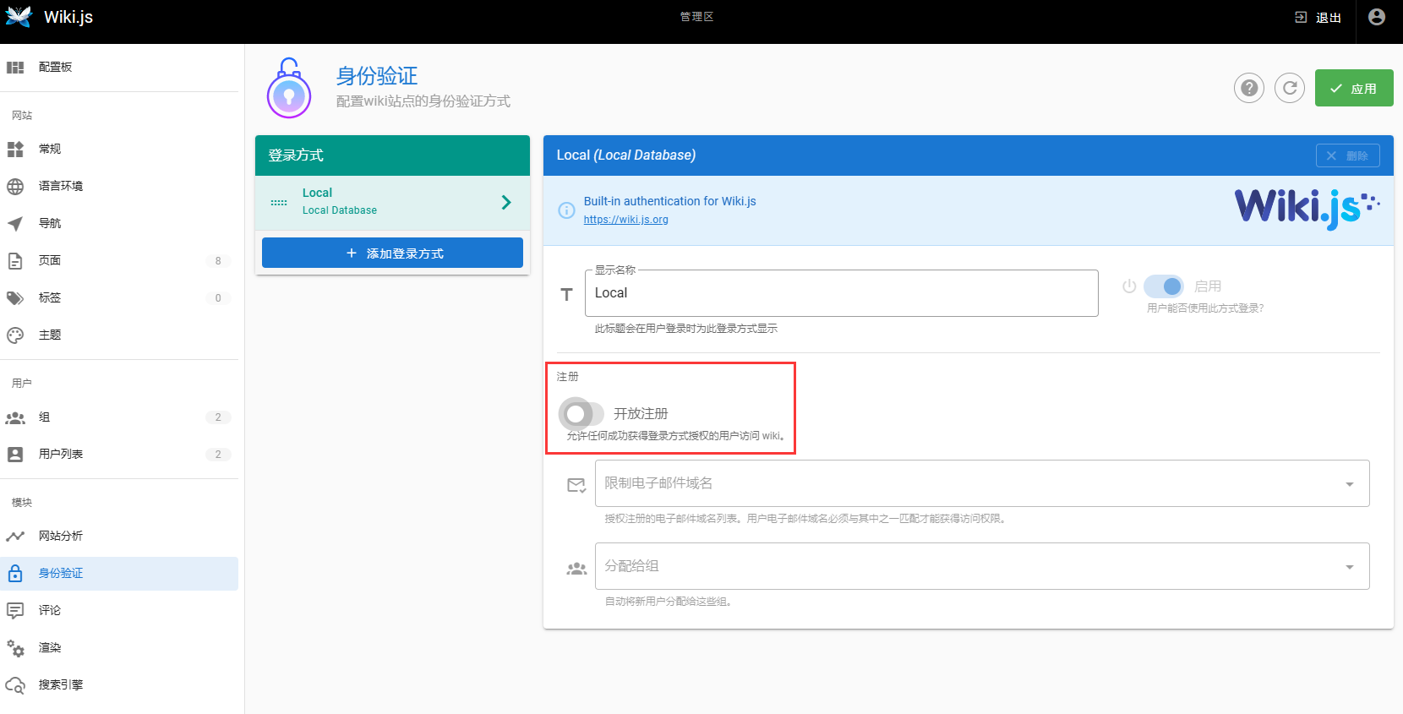1403x714 pixels.
Task: Click the lock icon for 身份验证
Action: coord(15,573)
